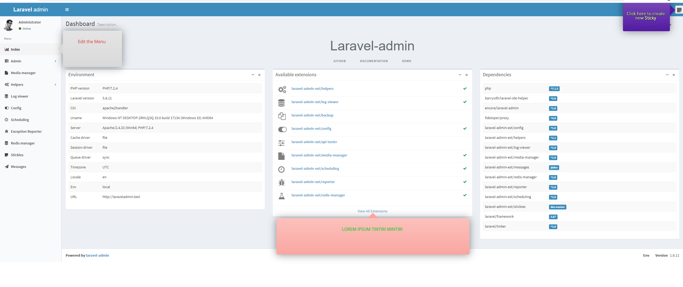Open the laravel-admin-ext/helpers extension link
This screenshot has height=287, width=683.
pos(312,88)
